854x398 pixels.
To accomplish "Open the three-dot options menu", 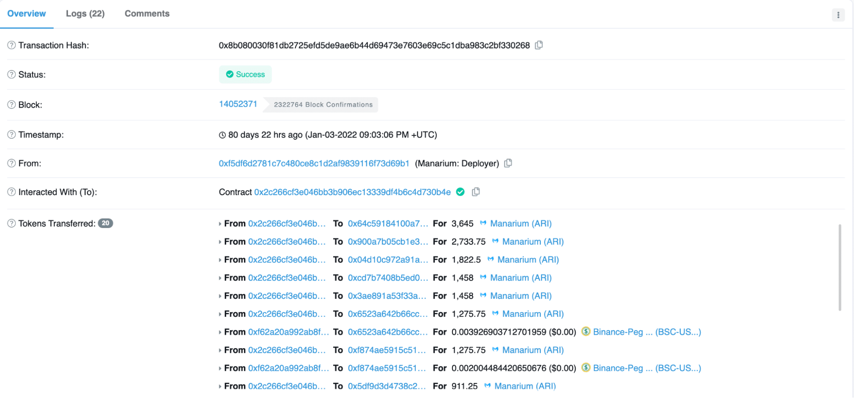I will click(x=838, y=15).
